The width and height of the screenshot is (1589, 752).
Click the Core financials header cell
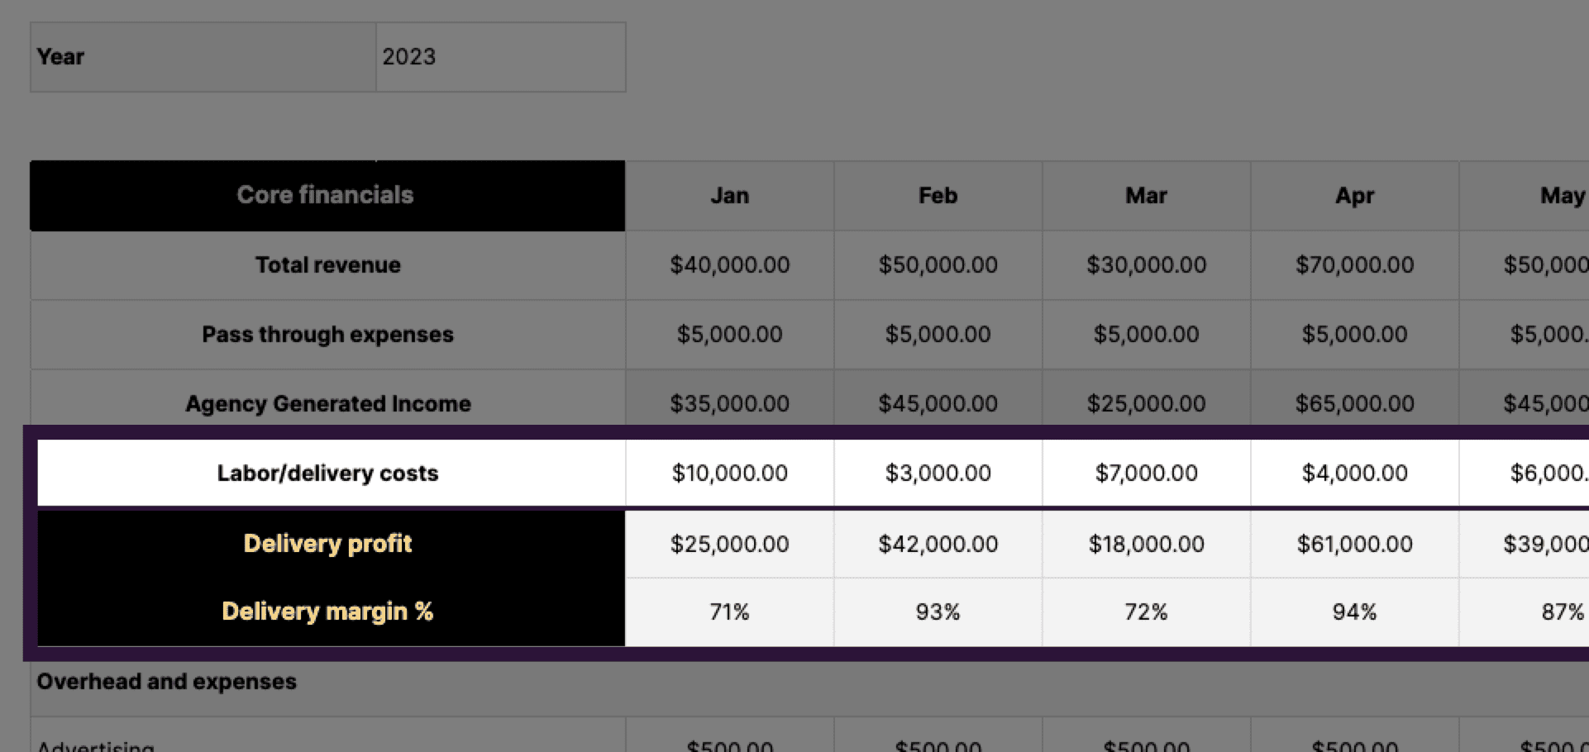(x=327, y=195)
